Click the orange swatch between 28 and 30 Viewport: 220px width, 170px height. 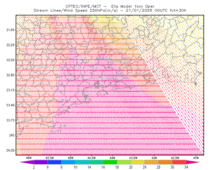click(x=166, y=162)
